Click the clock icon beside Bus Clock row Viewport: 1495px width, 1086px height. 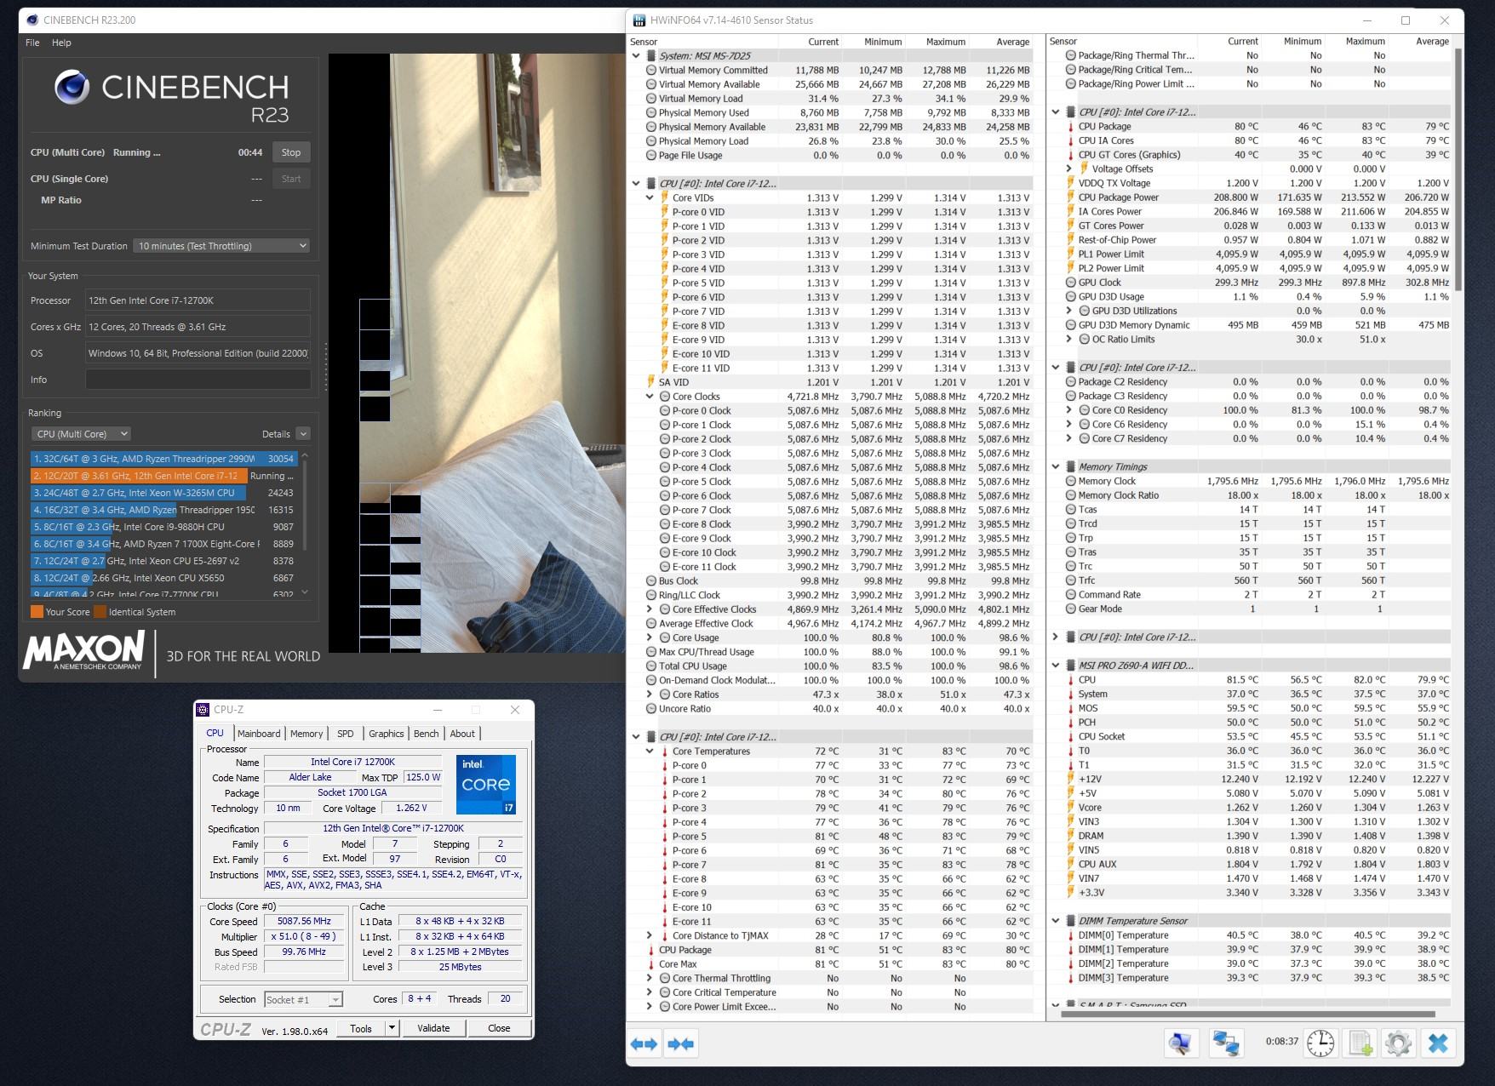(650, 581)
